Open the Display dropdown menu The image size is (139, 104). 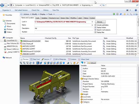44,14
